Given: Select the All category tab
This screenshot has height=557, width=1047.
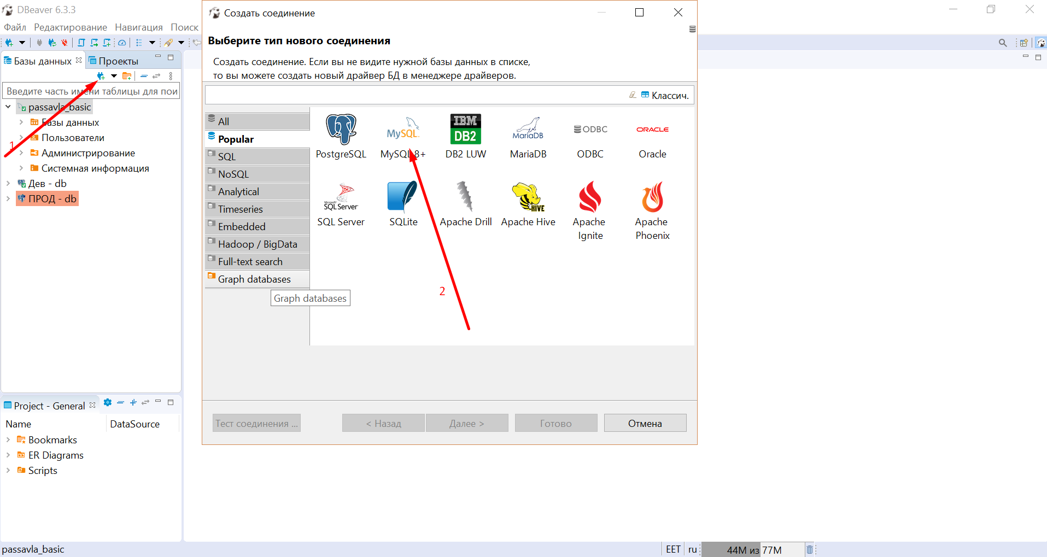Looking at the screenshot, I should point(258,121).
